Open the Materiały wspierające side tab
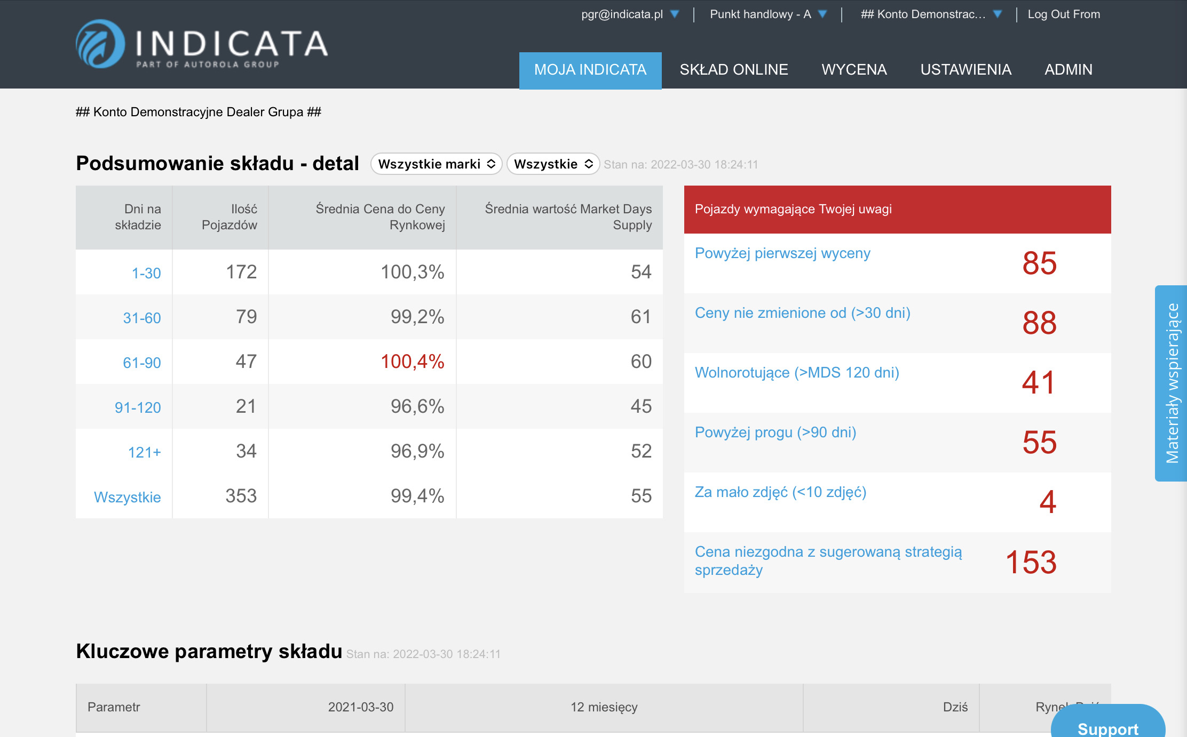This screenshot has width=1187, height=737. (1172, 383)
